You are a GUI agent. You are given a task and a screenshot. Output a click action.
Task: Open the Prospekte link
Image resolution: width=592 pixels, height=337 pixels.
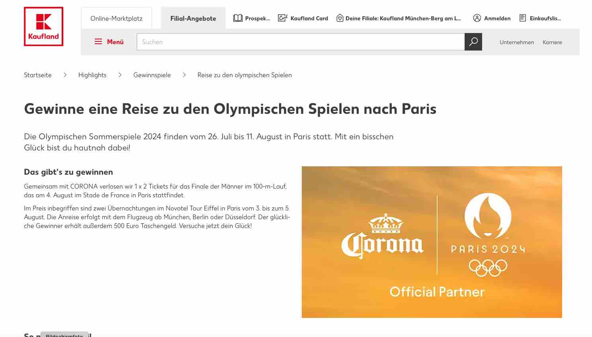coord(257,18)
